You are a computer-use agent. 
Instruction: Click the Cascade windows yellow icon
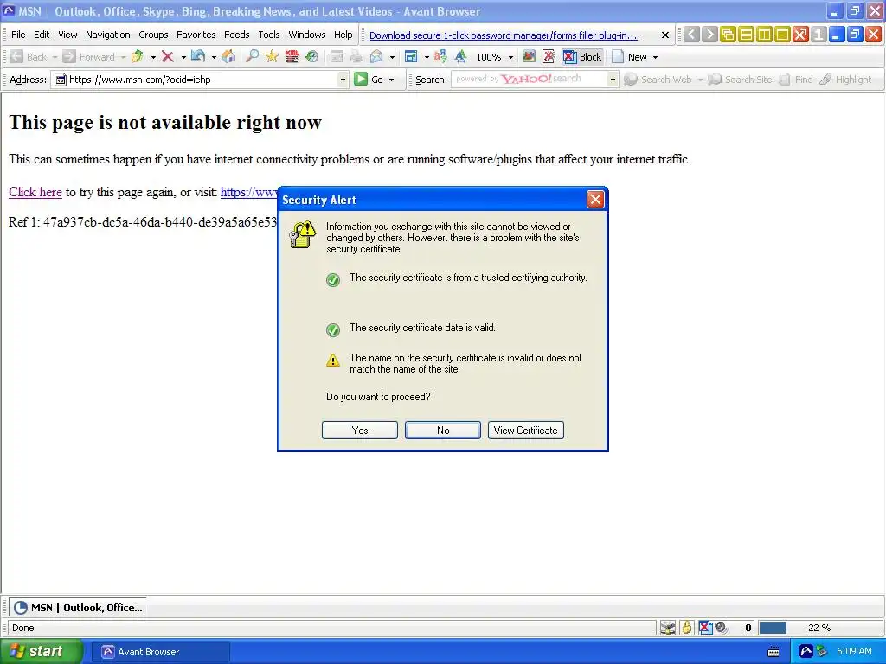click(x=728, y=35)
